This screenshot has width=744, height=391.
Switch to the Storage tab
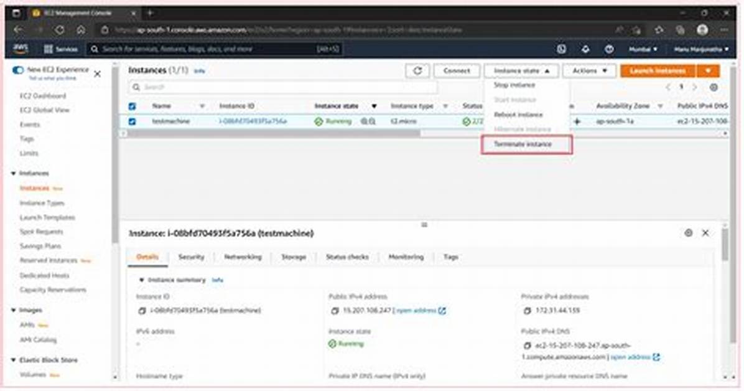coord(294,257)
